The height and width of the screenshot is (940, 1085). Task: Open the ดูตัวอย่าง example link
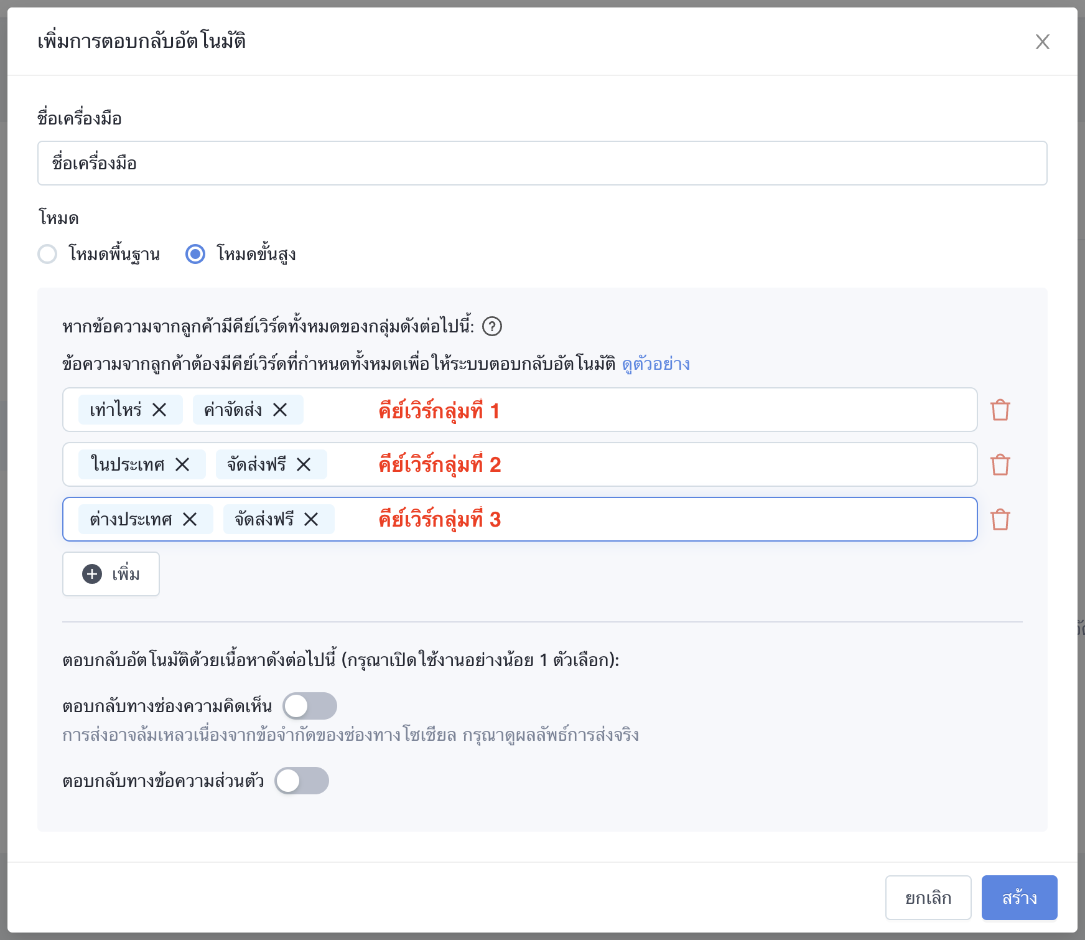click(656, 364)
